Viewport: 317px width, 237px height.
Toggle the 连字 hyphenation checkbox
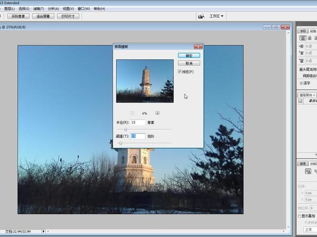pos(301,83)
